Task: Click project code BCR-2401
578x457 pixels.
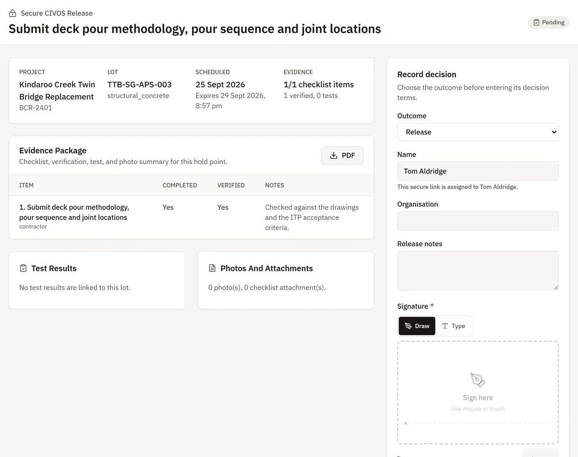Action: pyautogui.click(x=36, y=108)
